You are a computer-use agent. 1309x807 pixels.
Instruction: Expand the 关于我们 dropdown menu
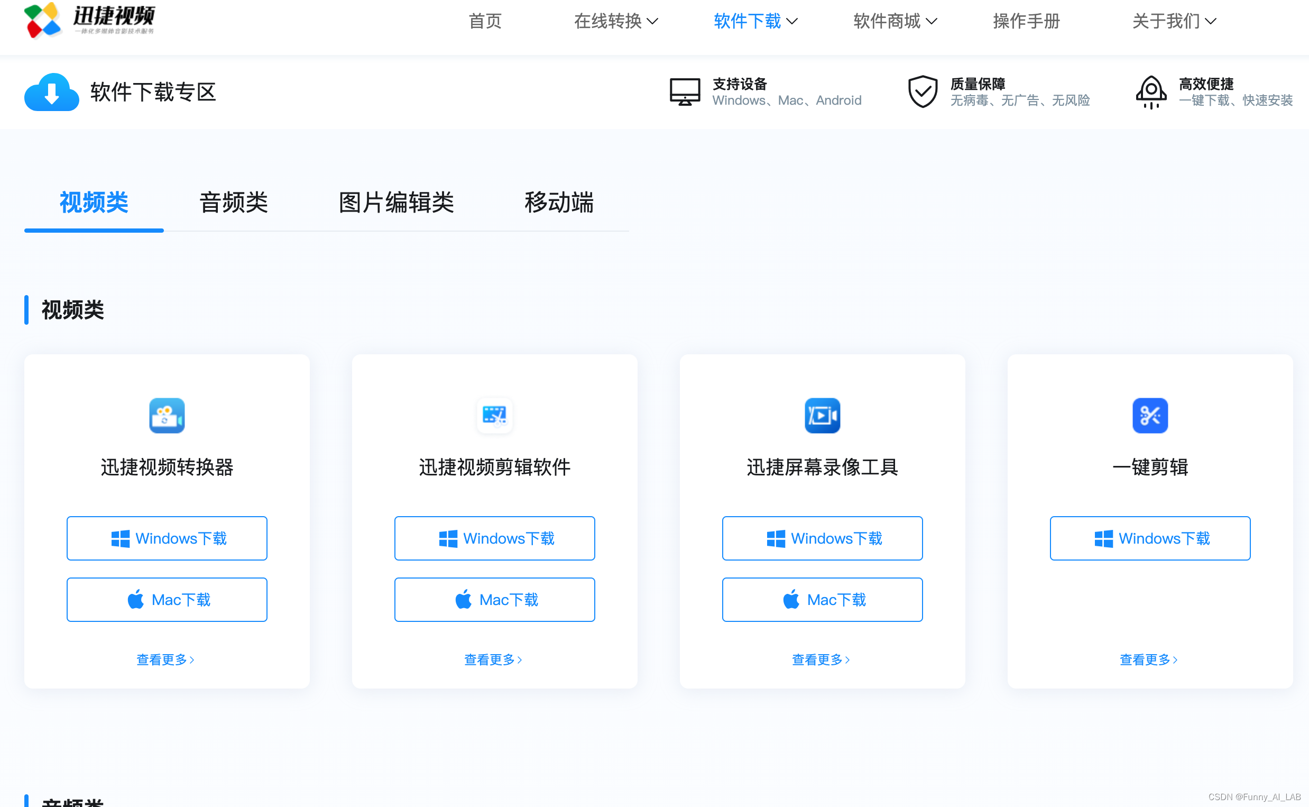coord(1175,21)
